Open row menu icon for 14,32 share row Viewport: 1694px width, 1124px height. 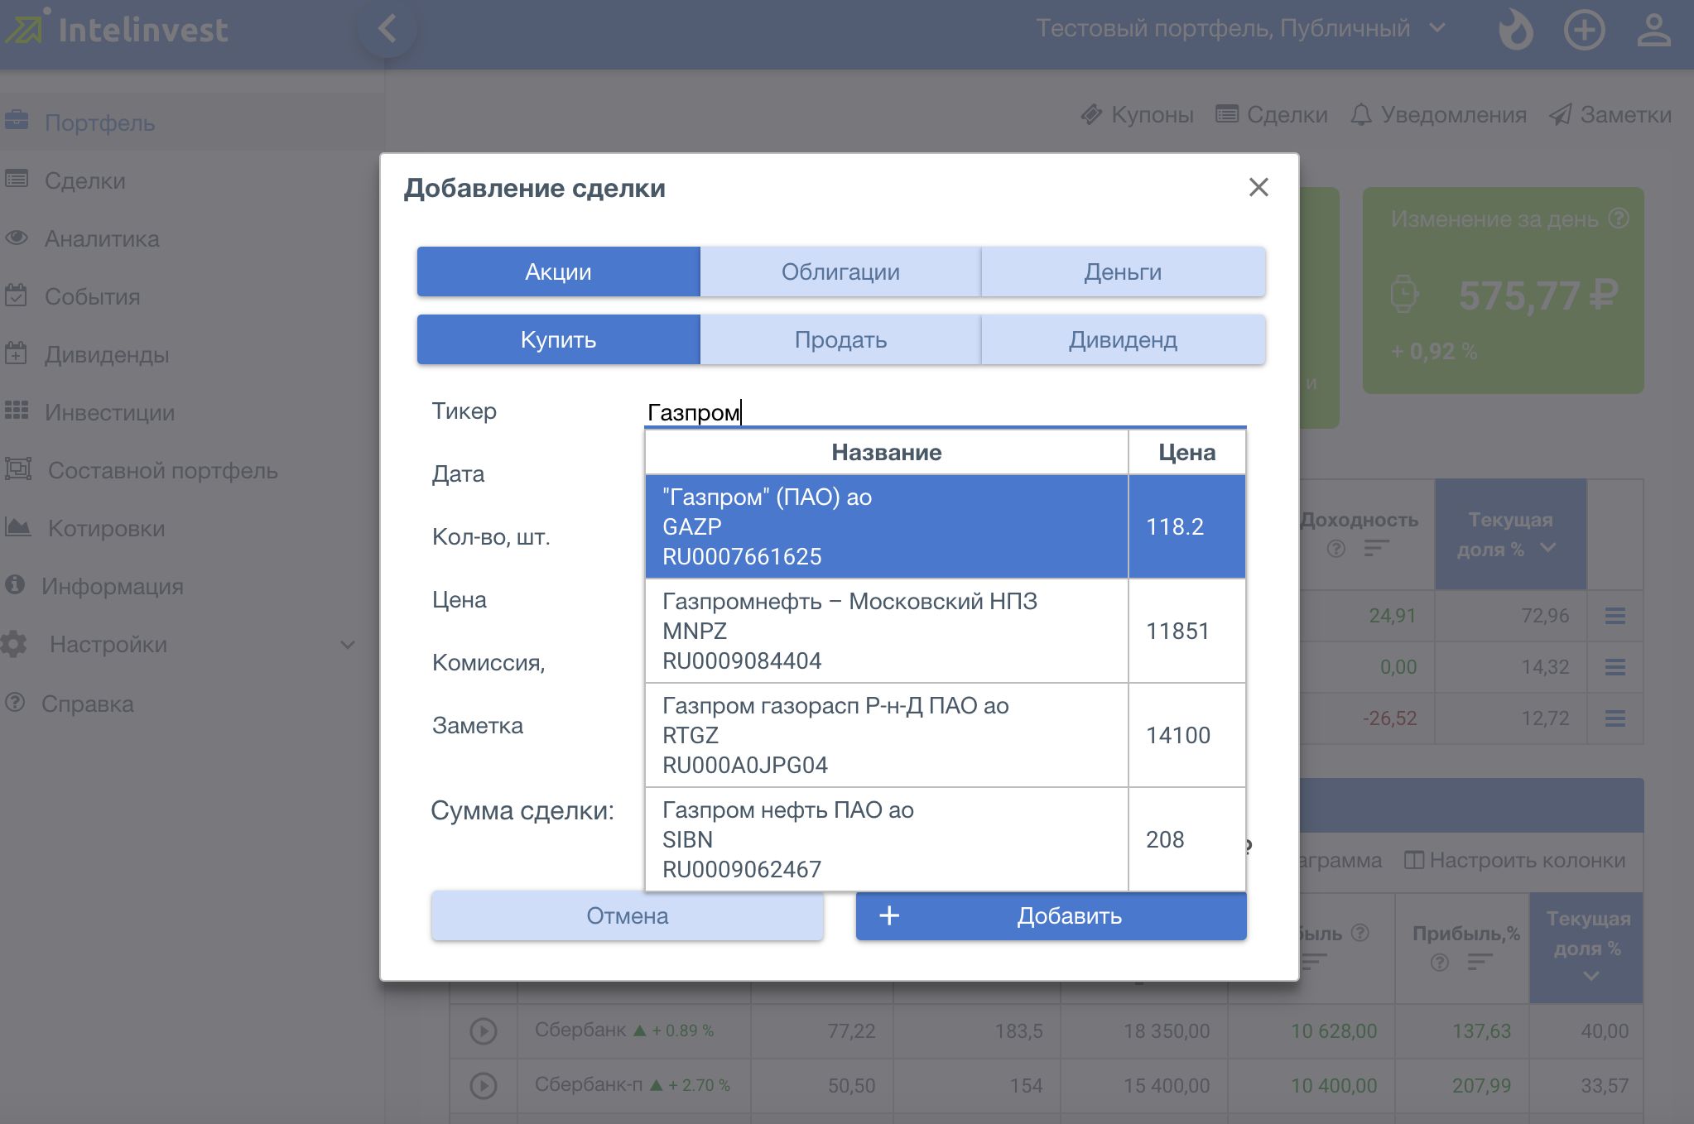tap(1615, 667)
